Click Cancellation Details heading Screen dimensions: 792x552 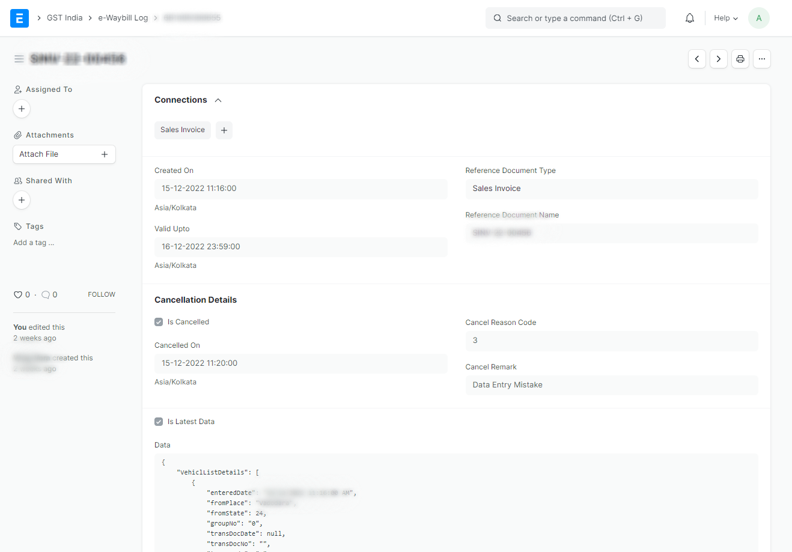click(x=196, y=300)
